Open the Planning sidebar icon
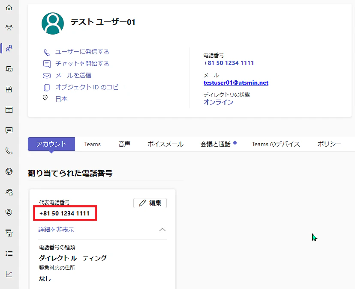The width and height of the screenshot is (355, 289). 9,233
